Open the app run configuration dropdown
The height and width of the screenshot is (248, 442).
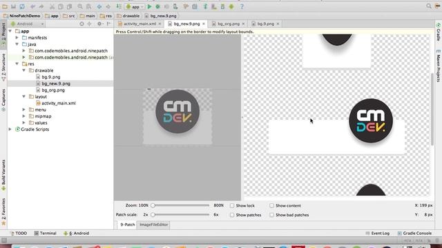click(135, 6)
